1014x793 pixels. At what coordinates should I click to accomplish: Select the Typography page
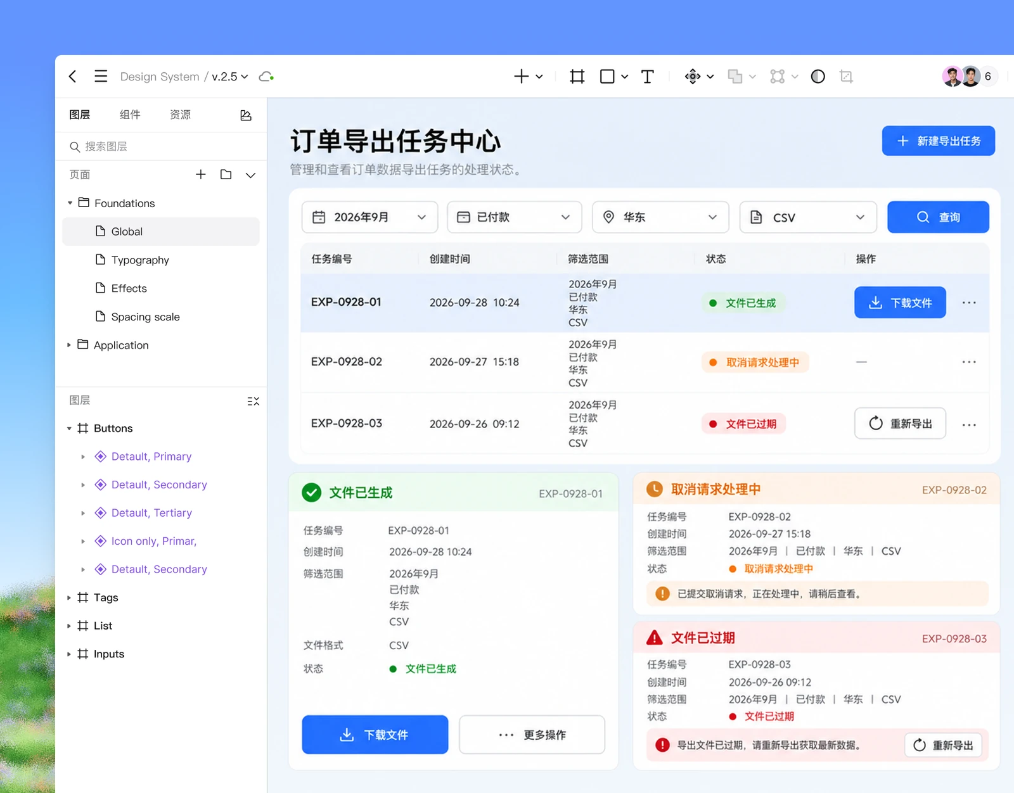pyautogui.click(x=161, y=260)
